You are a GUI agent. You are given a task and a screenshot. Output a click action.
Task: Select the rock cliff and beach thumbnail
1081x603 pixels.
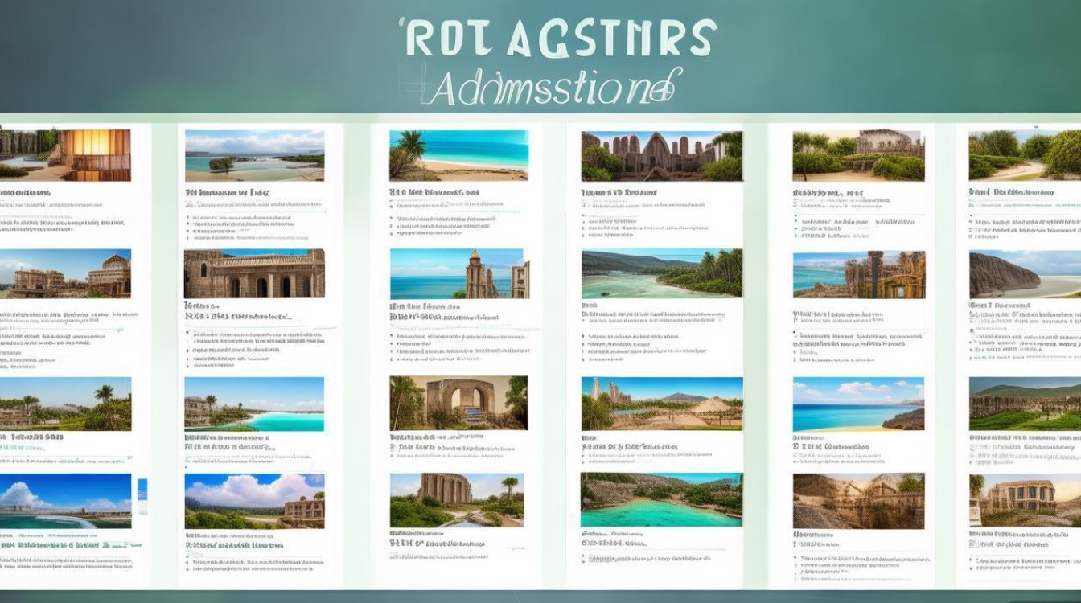[1025, 274]
